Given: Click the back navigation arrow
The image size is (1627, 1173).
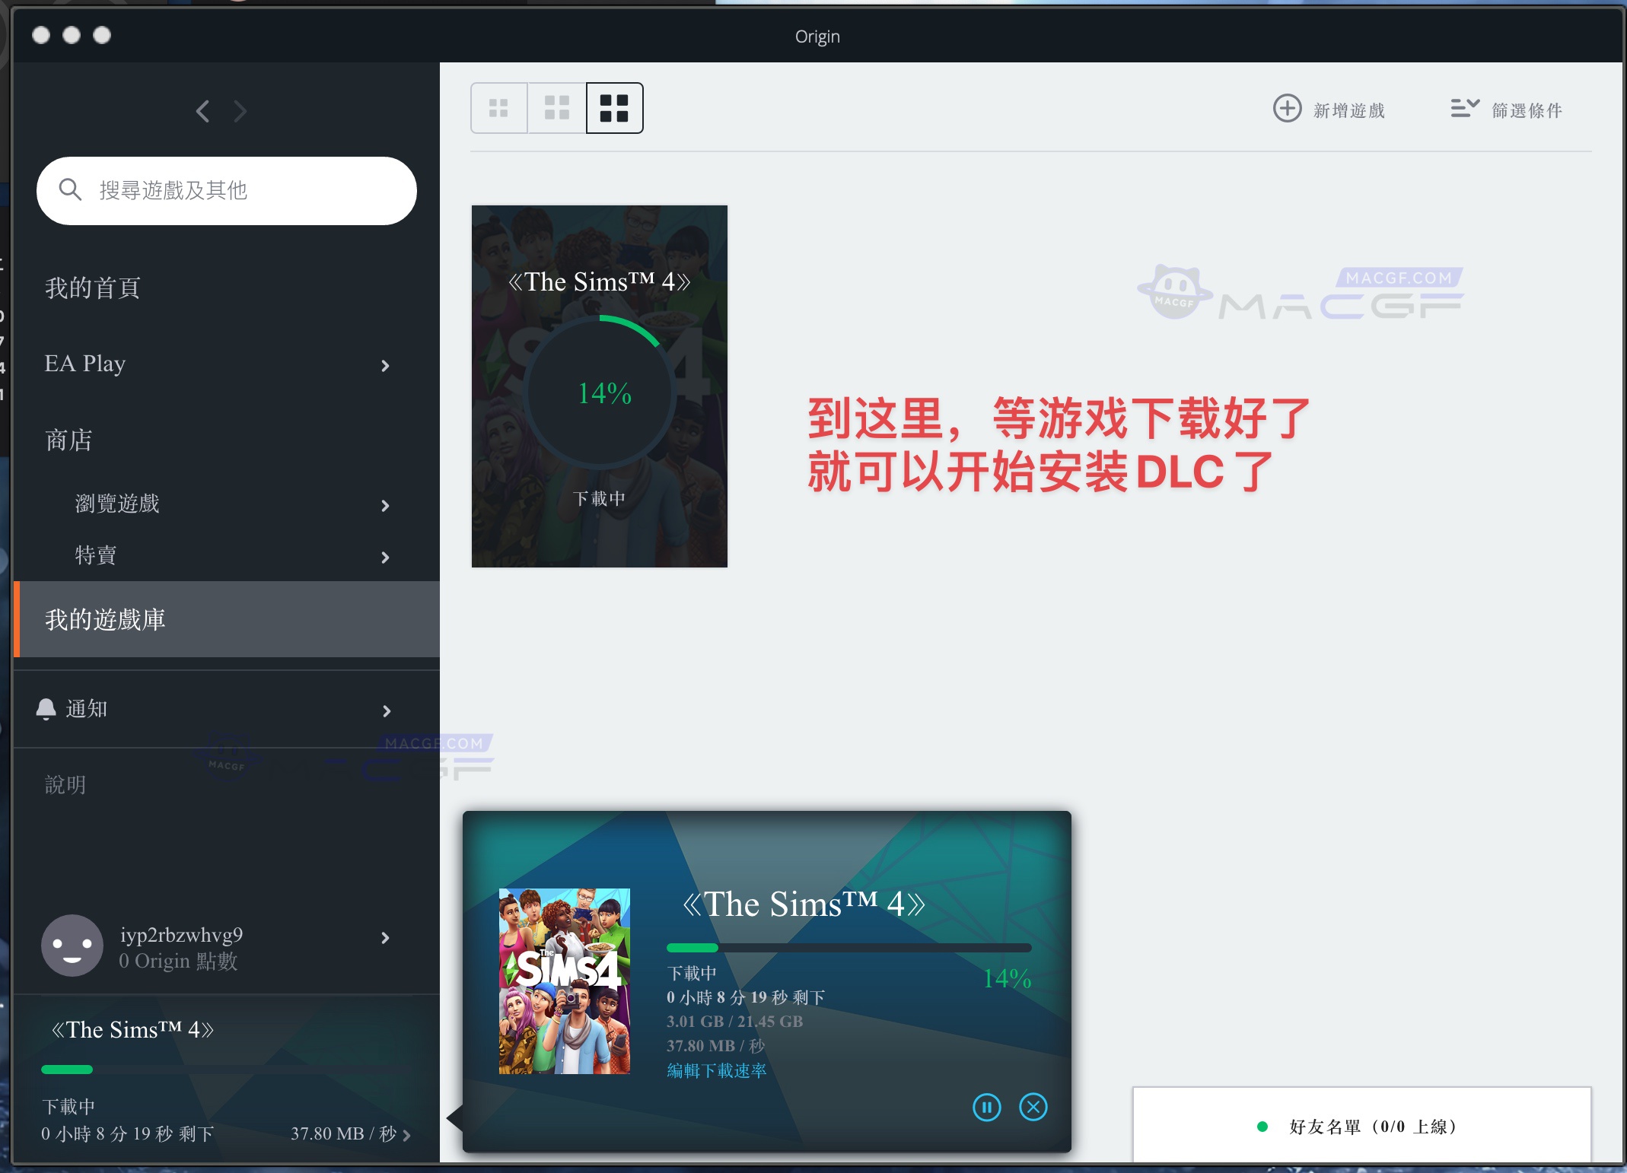Looking at the screenshot, I should tap(202, 111).
